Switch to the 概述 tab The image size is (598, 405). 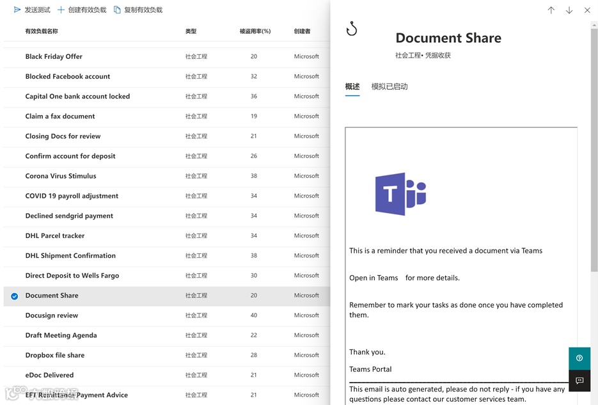(x=352, y=86)
